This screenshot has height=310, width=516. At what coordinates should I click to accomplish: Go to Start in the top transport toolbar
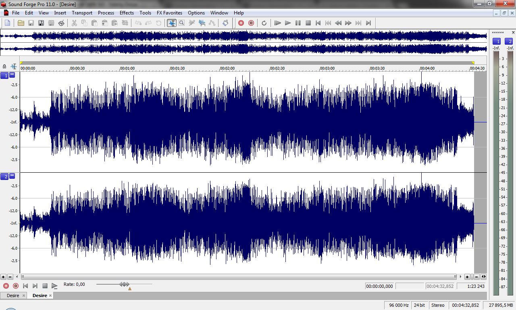coord(318,23)
